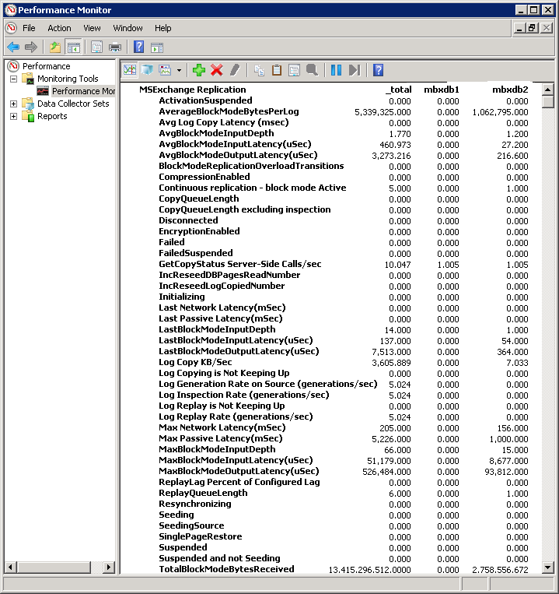Select the CopyQueueLength counter row
The image size is (559, 594).
point(199,199)
